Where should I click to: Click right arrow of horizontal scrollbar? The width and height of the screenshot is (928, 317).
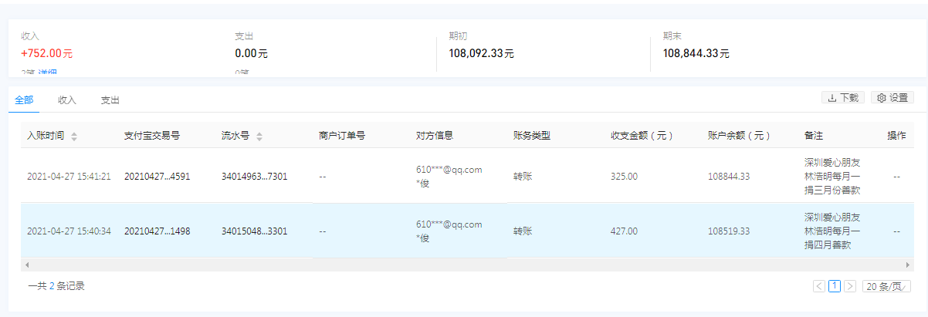tap(907, 265)
